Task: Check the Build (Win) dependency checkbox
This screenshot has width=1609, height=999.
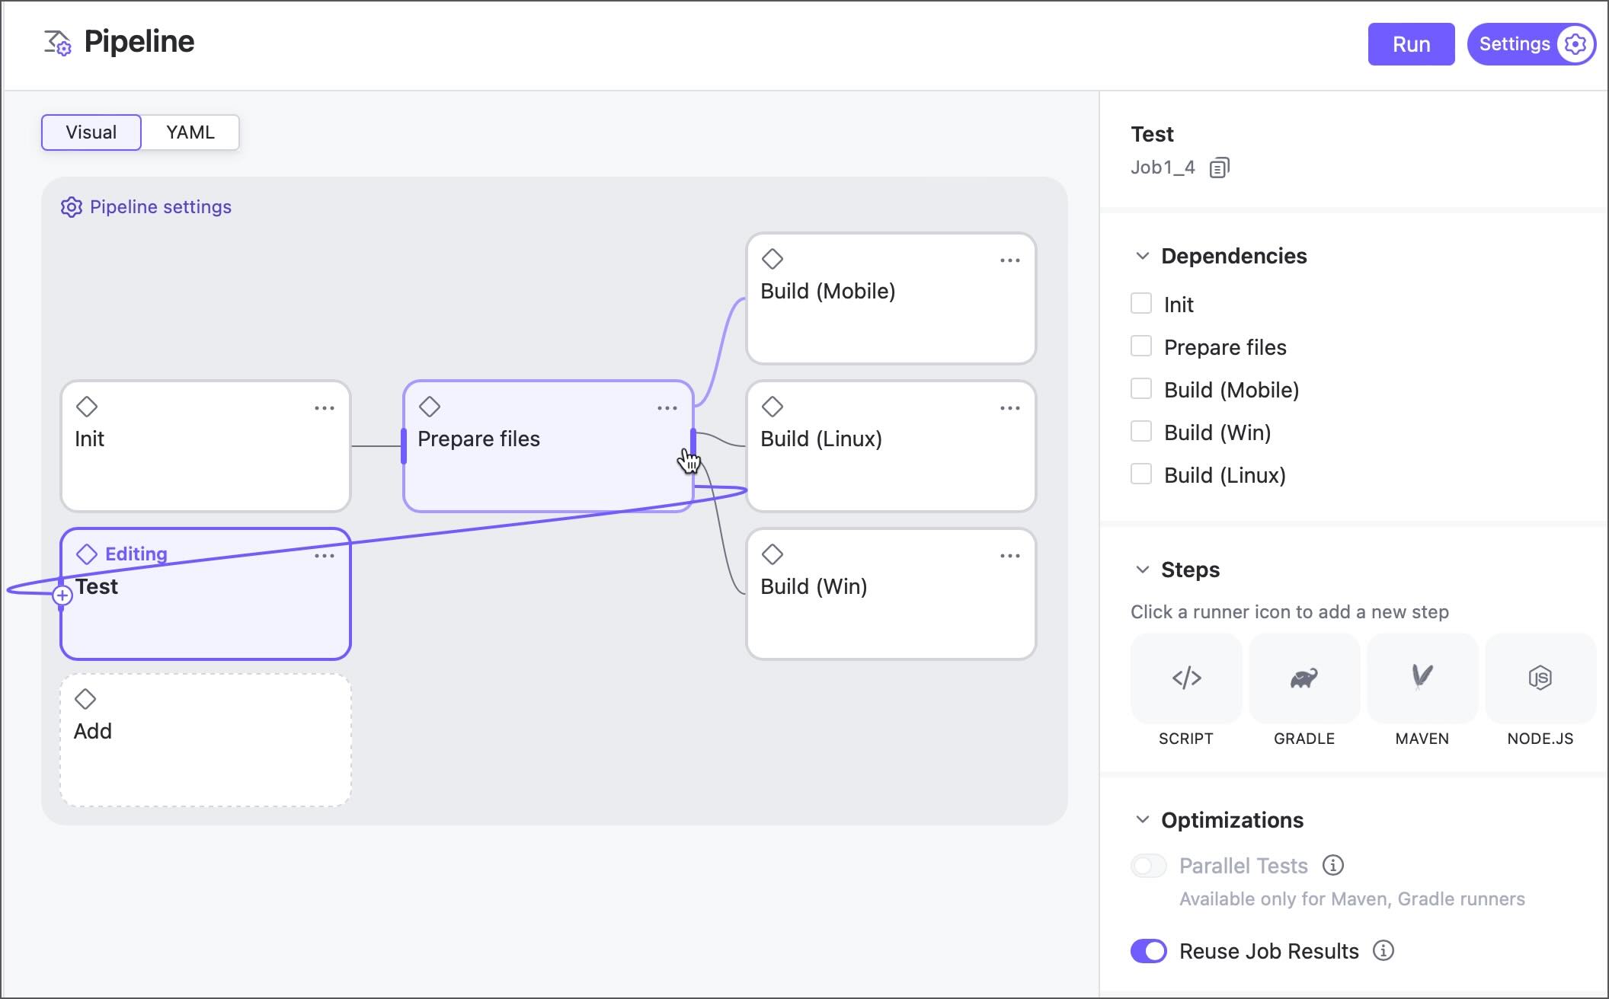Action: pyautogui.click(x=1141, y=432)
